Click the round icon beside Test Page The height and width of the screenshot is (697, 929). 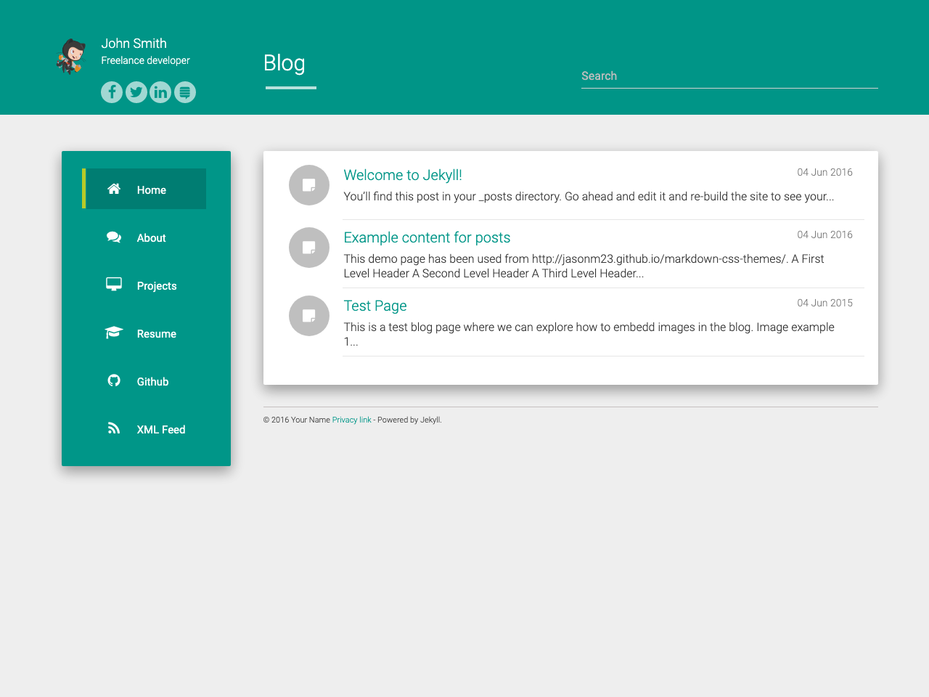pos(309,316)
